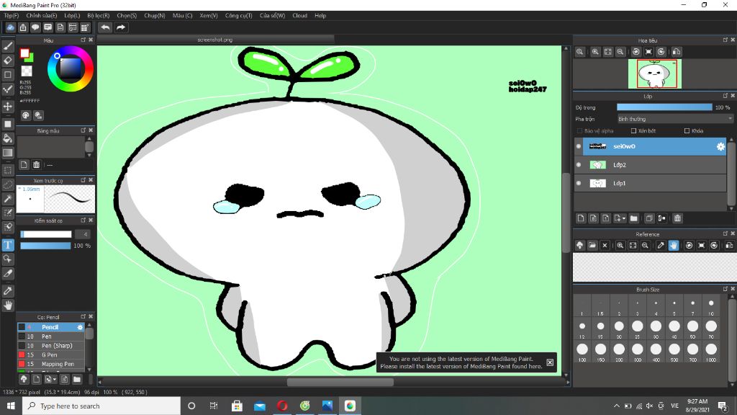Expand the add-layer dropdown arrow
Screen dimensions: 737x415
click(624, 218)
